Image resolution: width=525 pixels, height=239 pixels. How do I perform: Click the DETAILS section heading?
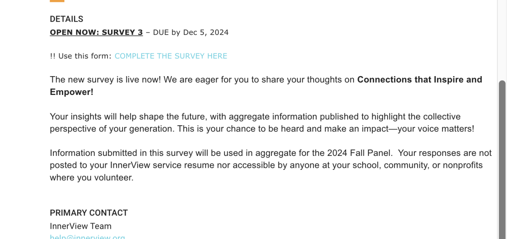tap(66, 19)
